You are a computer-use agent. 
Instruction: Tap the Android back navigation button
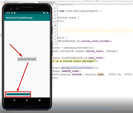point(14,100)
